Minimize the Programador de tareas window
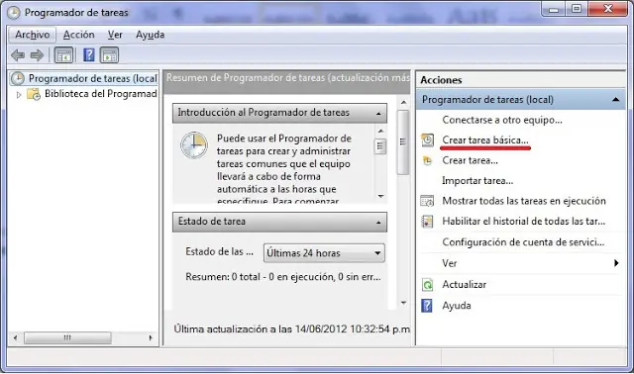634x374 pixels. tap(554, 9)
